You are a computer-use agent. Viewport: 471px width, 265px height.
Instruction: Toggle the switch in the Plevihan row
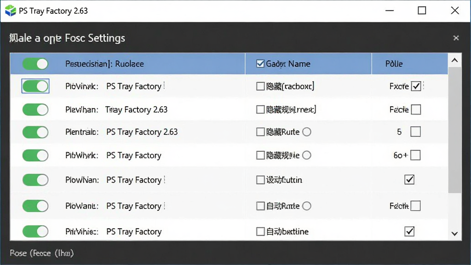coord(35,109)
